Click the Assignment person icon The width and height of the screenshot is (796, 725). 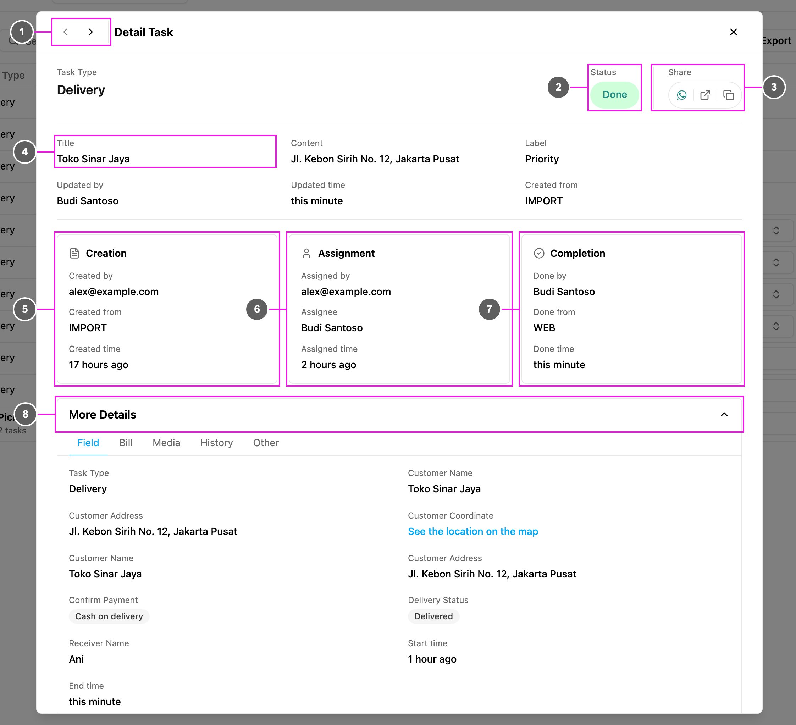click(306, 253)
